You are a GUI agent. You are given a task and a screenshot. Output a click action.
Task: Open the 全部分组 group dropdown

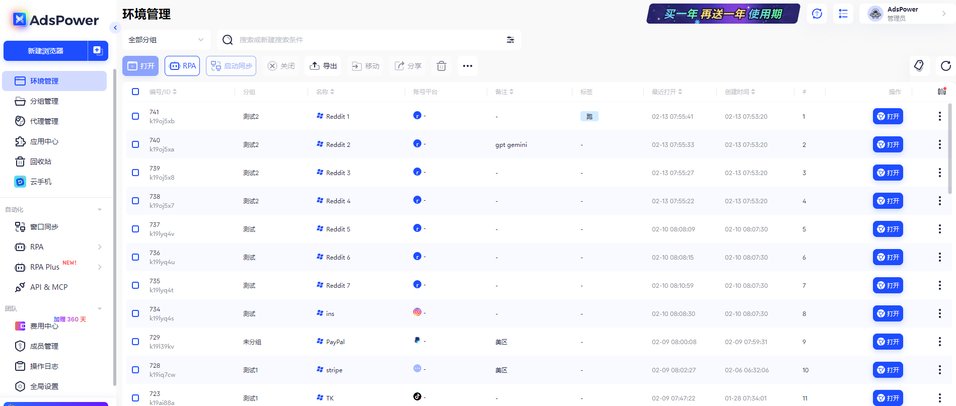(x=166, y=40)
